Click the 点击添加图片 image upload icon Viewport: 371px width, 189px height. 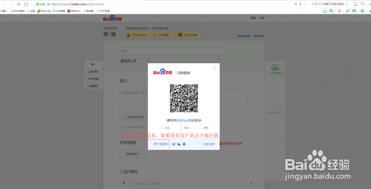[275, 69]
